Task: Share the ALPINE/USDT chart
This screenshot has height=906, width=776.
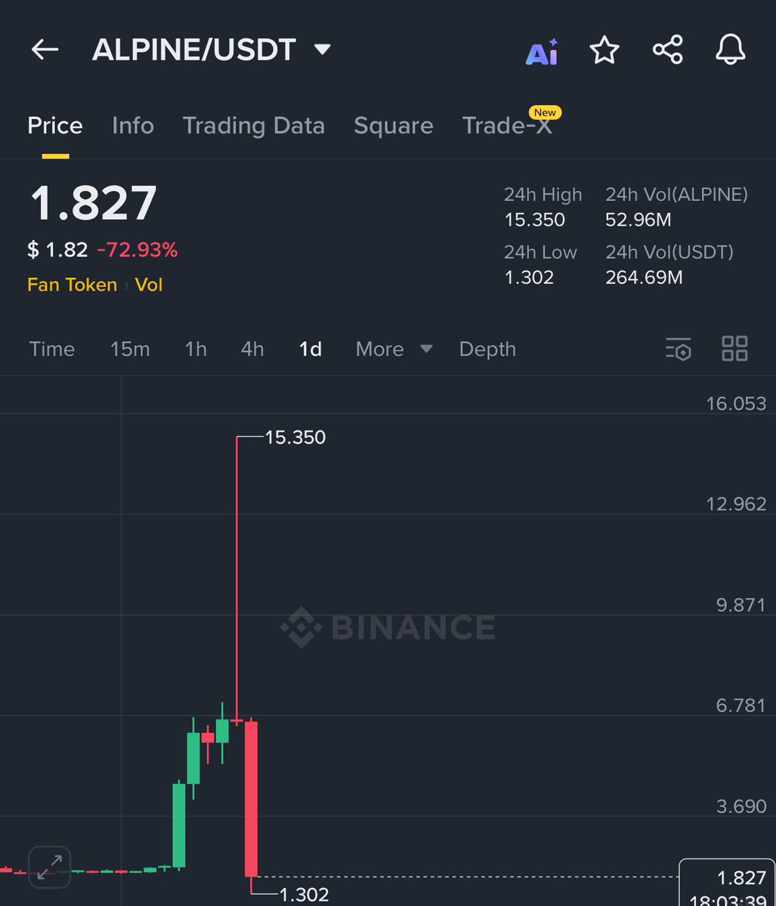Action: (x=667, y=50)
